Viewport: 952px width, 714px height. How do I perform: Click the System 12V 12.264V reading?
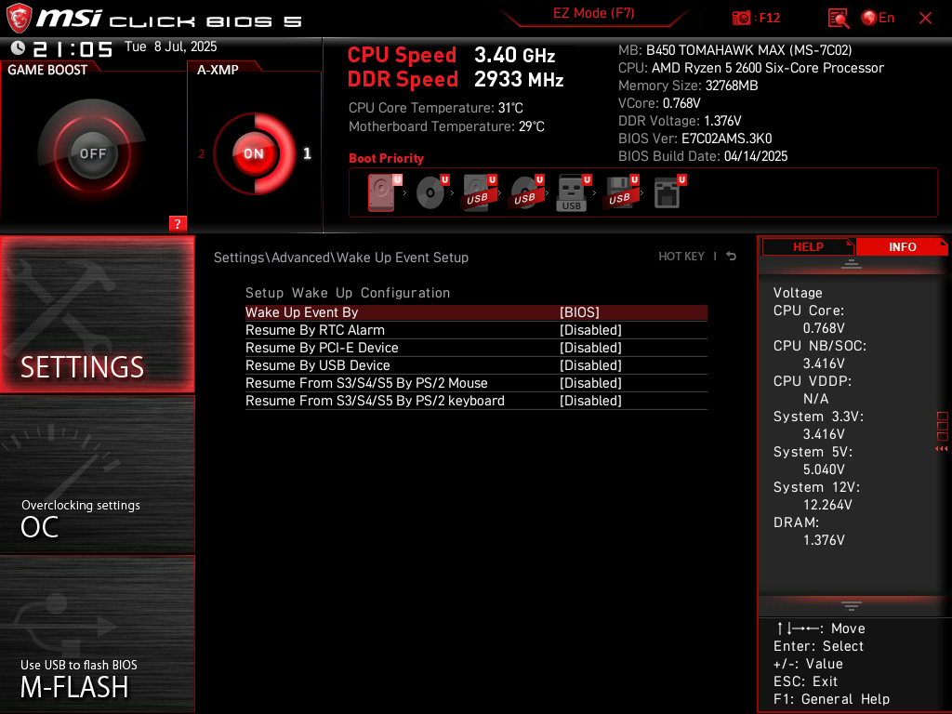pos(816,496)
